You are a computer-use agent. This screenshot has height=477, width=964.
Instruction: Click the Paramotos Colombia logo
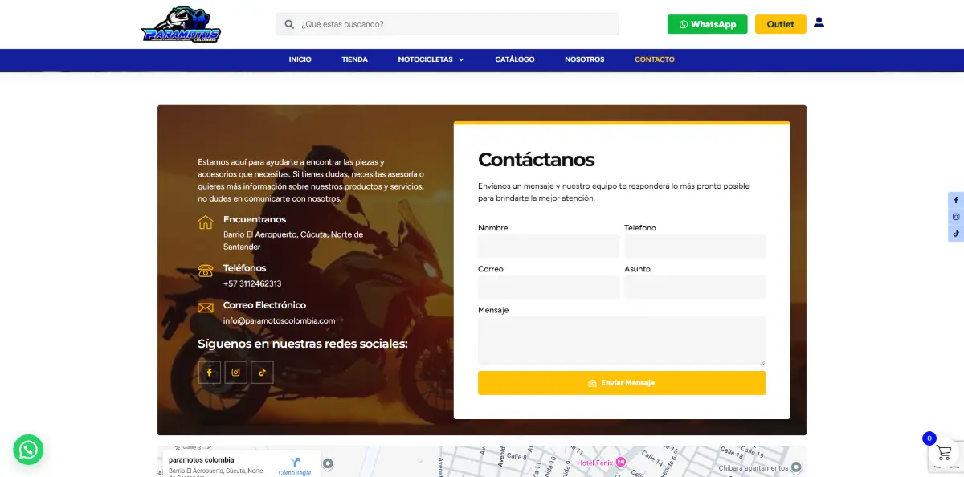click(x=181, y=24)
